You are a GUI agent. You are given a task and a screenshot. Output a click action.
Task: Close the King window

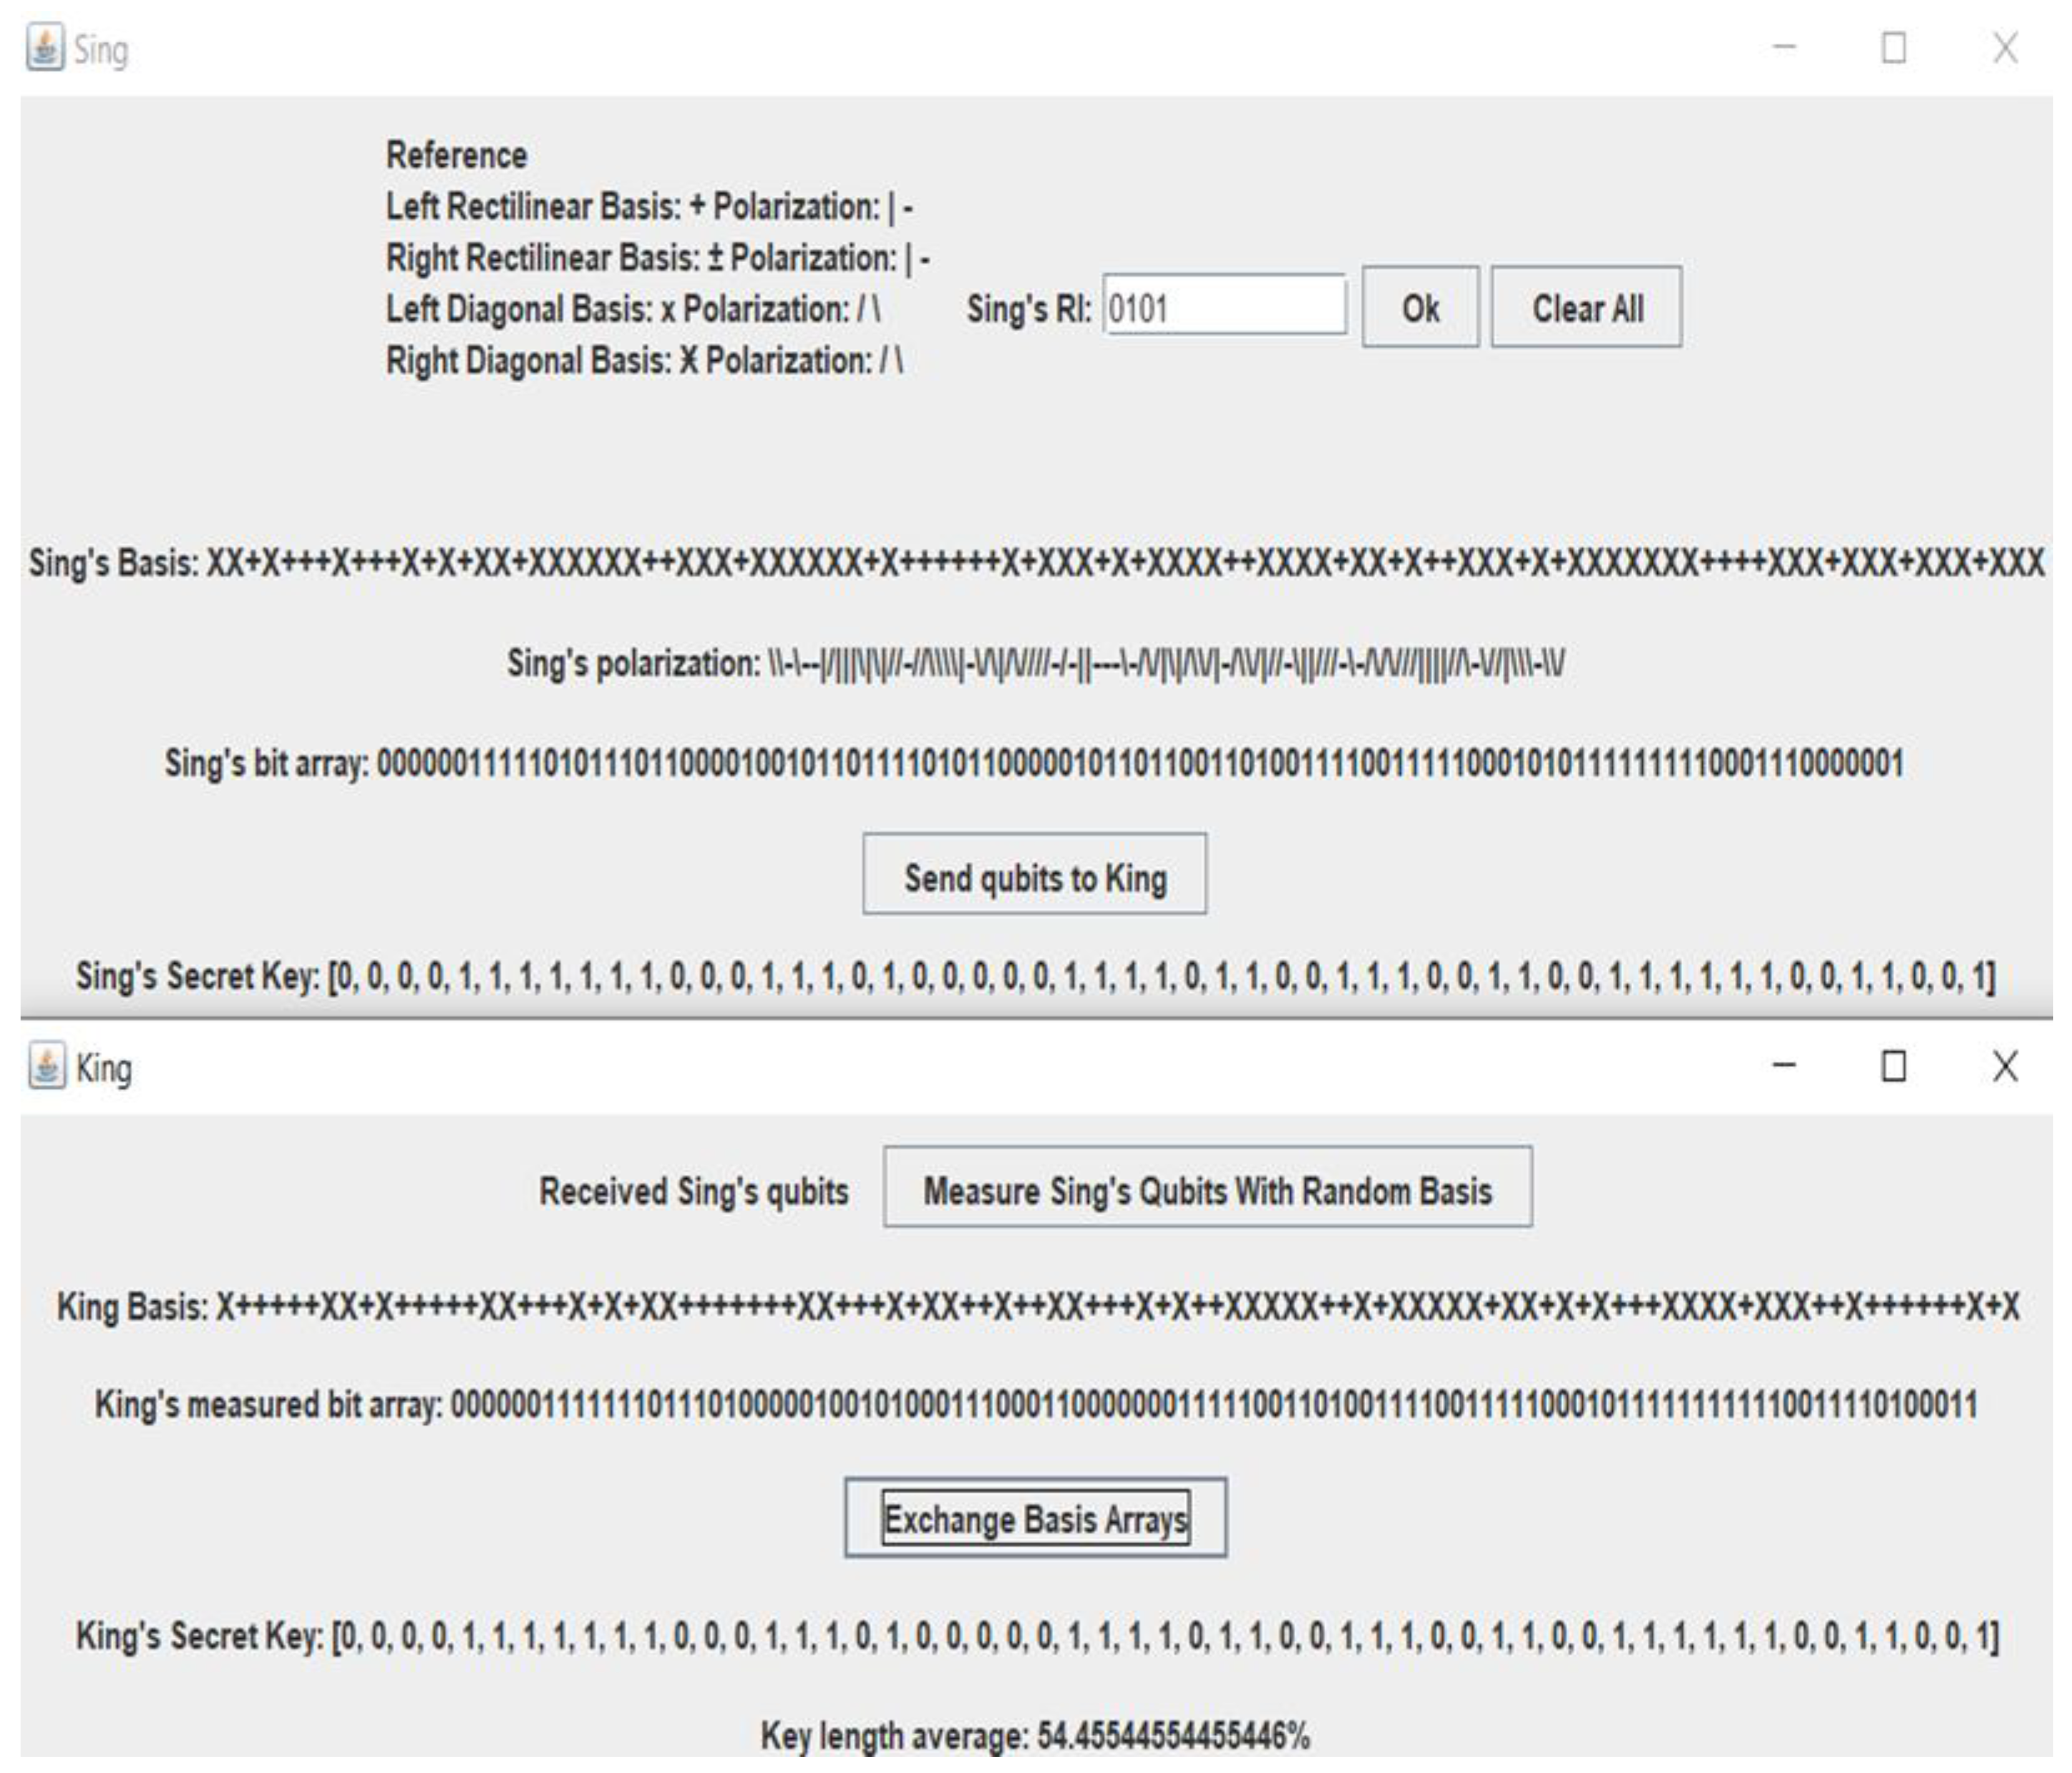(2004, 1066)
